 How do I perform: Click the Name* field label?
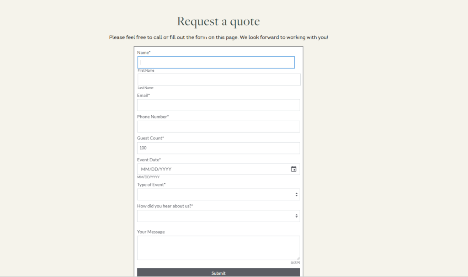(x=144, y=52)
